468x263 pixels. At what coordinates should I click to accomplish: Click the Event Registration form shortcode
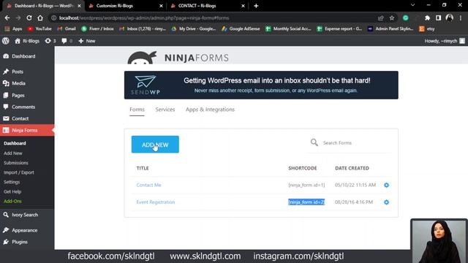pos(306,202)
